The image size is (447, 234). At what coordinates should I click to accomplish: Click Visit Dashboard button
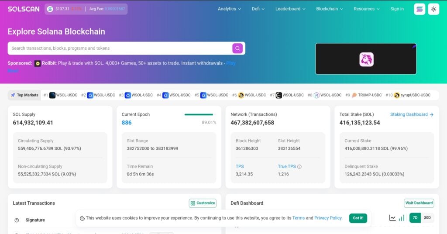click(x=419, y=203)
